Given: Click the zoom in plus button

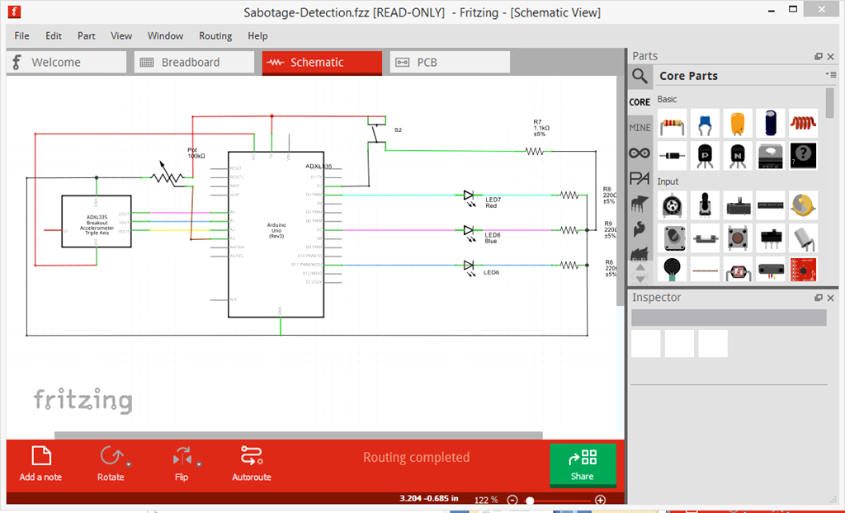Looking at the screenshot, I should 601,500.
